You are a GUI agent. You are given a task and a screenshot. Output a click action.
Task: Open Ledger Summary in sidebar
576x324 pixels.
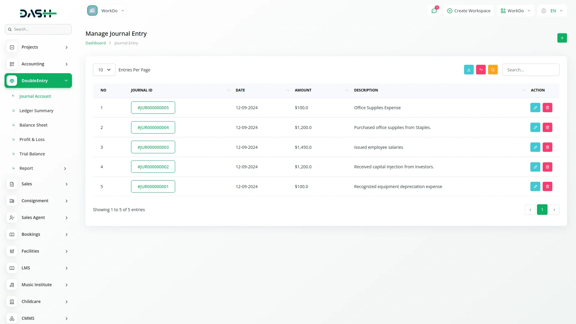tap(36, 111)
